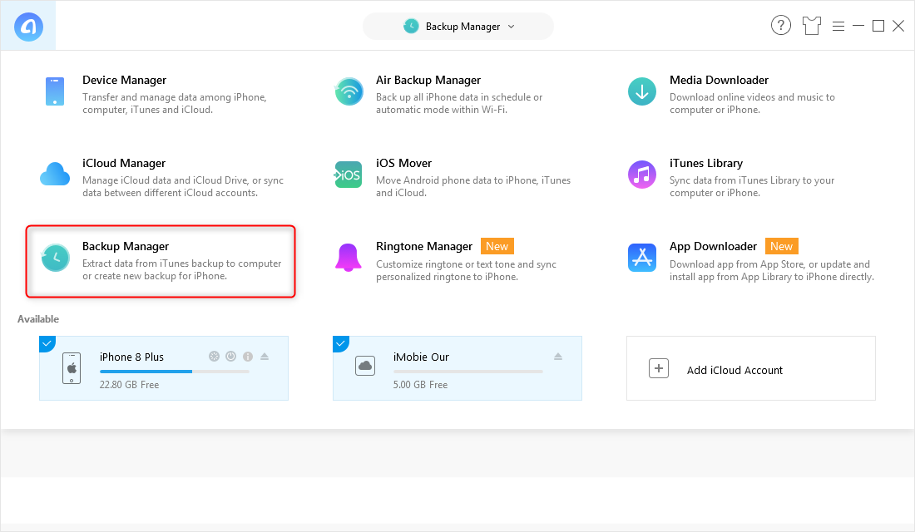Select the Ringtone Manager title
Image resolution: width=915 pixels, height=532 pixels.
[424, 246]
